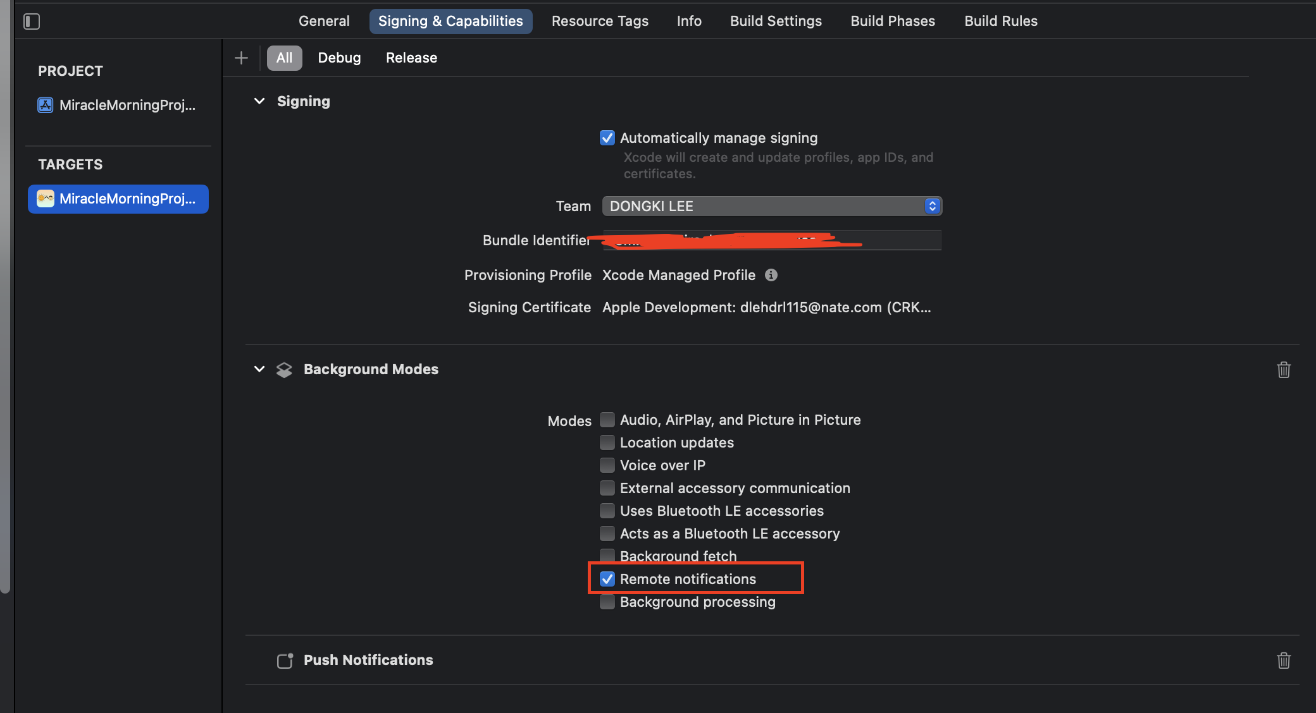Disable Remote notifications mode
Image resolution: width=1316 pixels, height=713 pixels.
(607, 579)
